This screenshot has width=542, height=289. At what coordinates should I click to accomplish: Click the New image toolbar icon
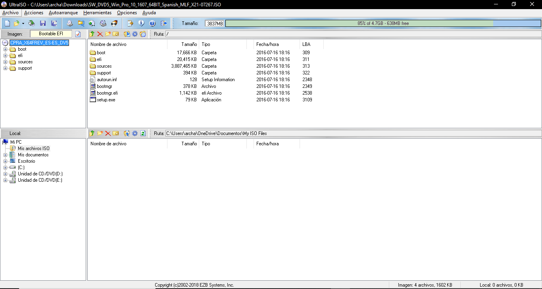tap(7, 23)
